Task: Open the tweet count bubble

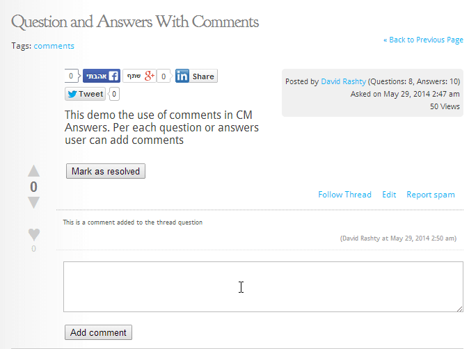Action: 115,94
